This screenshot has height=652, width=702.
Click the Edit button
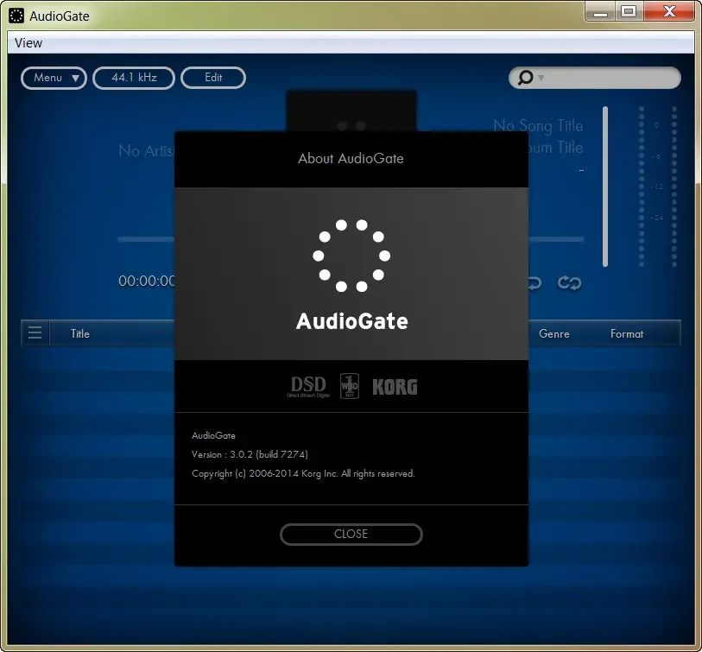pyautogui.click(x=213, y=78)
